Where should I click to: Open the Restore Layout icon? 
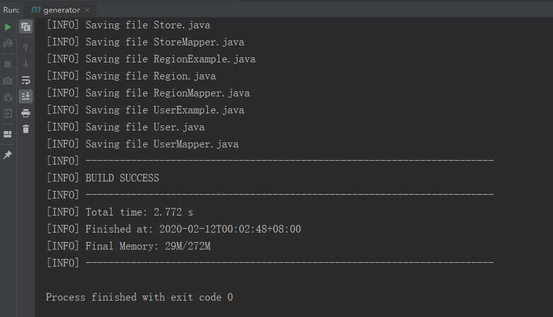(x=8, y=134)
